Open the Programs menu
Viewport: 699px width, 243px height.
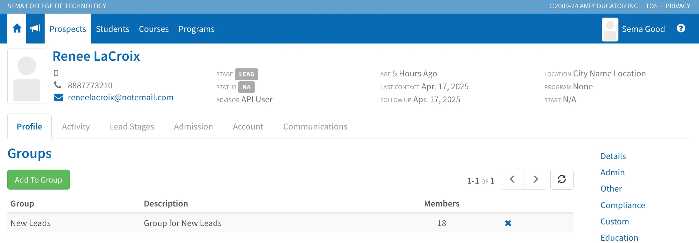click(x=196, y=29)
